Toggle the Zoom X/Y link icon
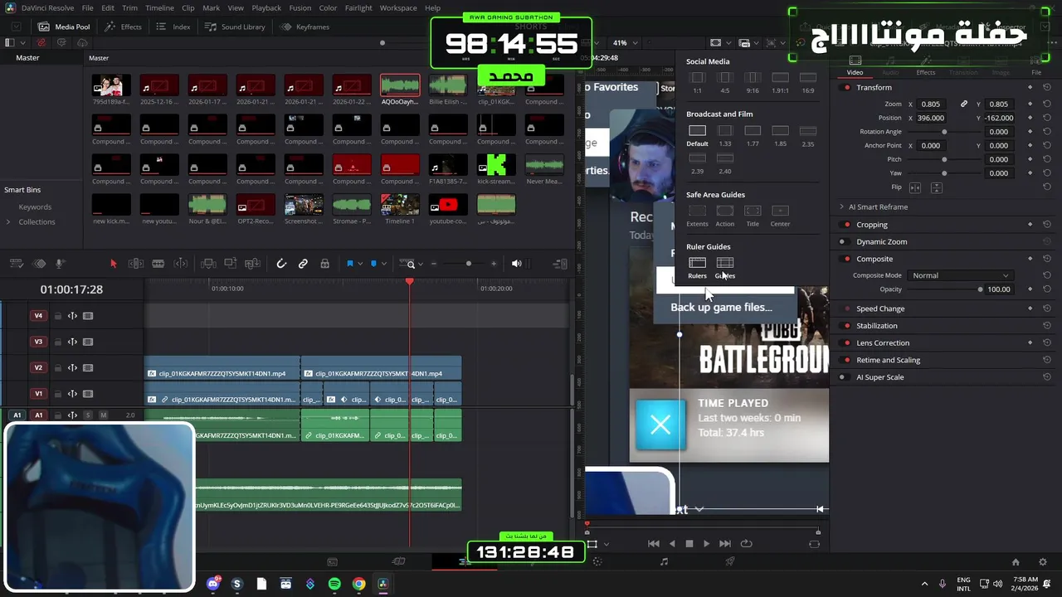1062x597 pixels. pyautogui.click(x=963, y=104)
